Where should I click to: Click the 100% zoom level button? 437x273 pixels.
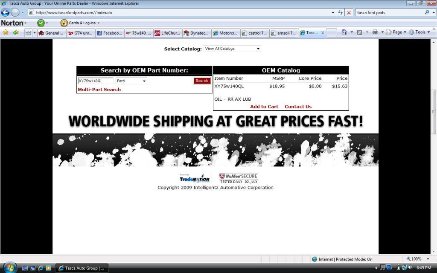point(414,259)
